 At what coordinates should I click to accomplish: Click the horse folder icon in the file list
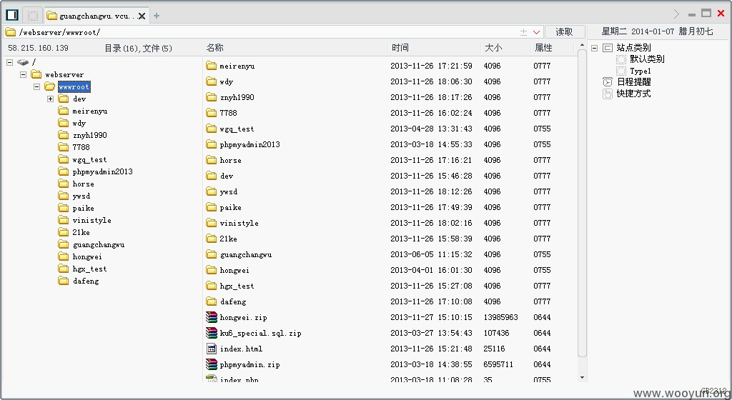click(x=212, y=160)
